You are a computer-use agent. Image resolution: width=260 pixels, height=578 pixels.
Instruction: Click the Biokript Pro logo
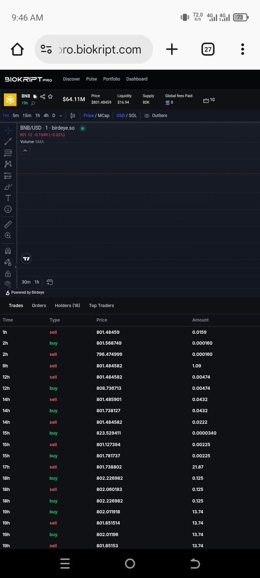pos(28,79)
